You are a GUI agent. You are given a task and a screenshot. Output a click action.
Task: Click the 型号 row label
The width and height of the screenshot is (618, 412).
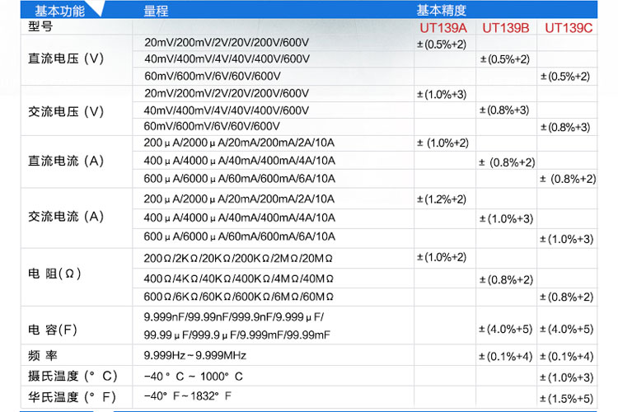coord(40,27)
